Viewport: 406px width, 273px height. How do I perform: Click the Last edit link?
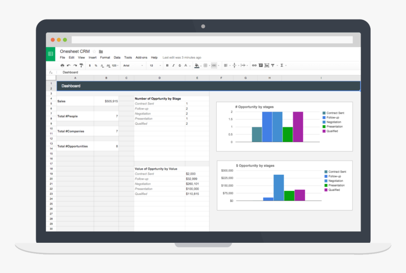click(182, 57)
